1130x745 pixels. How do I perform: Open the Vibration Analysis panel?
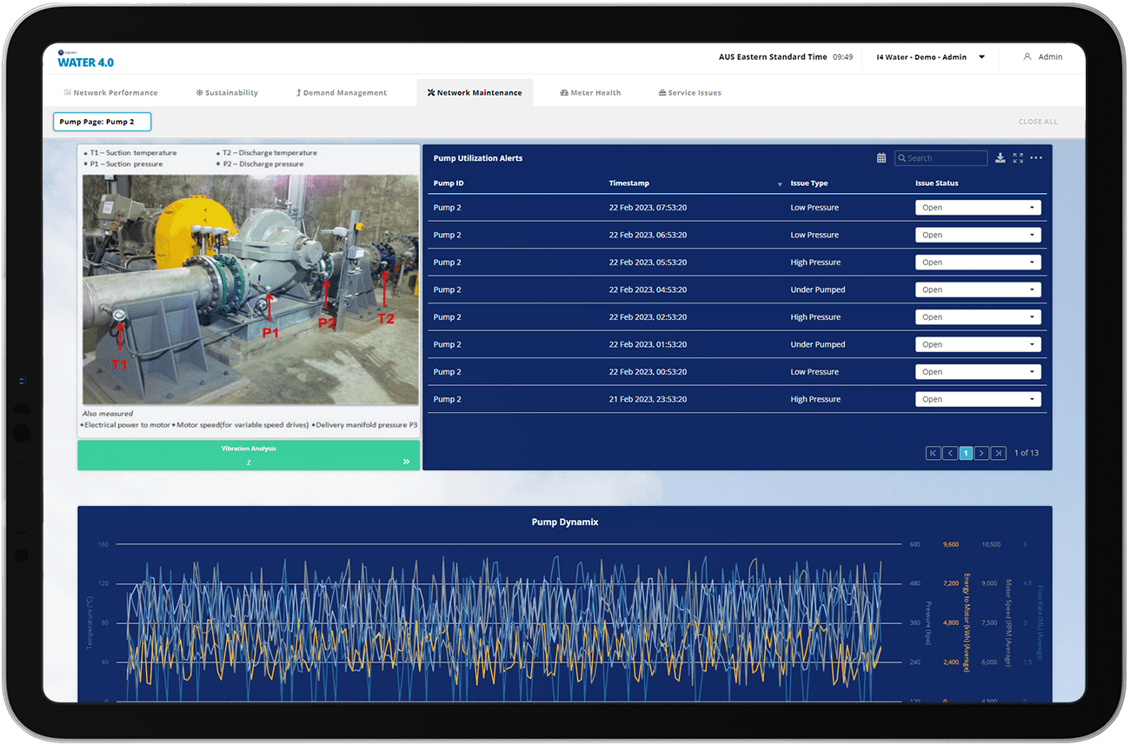249,456
